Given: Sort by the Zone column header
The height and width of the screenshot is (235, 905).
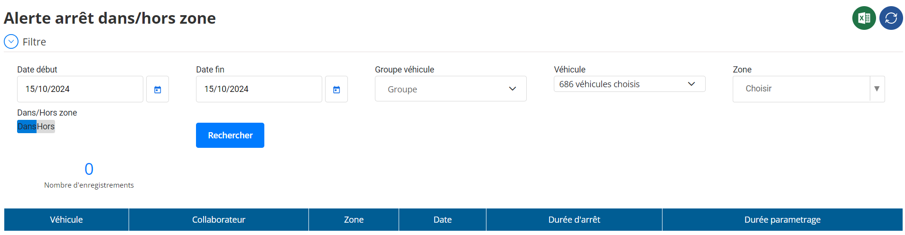Looking at the screenshot, I should pos(354,220).
